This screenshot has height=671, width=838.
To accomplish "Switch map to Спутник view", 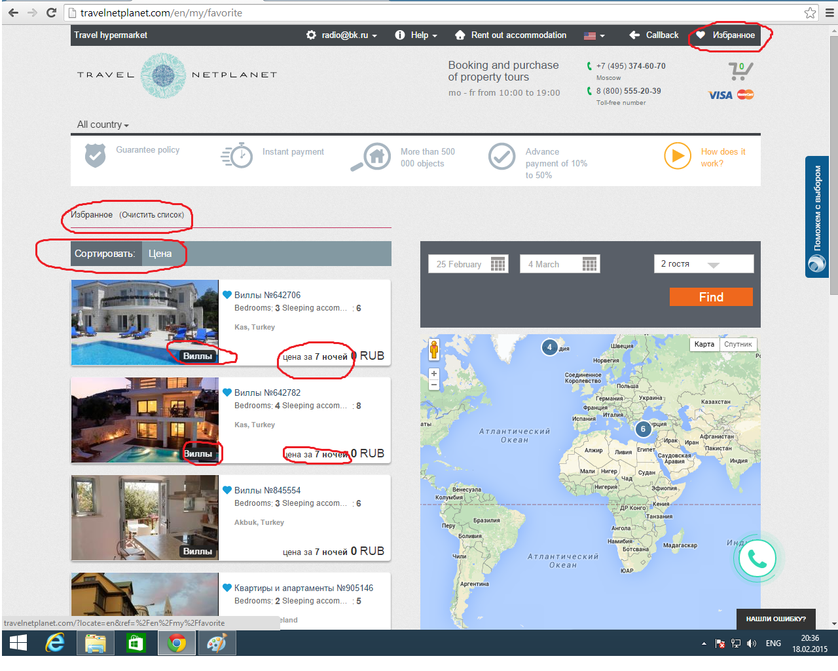I will tap(738, 344).
